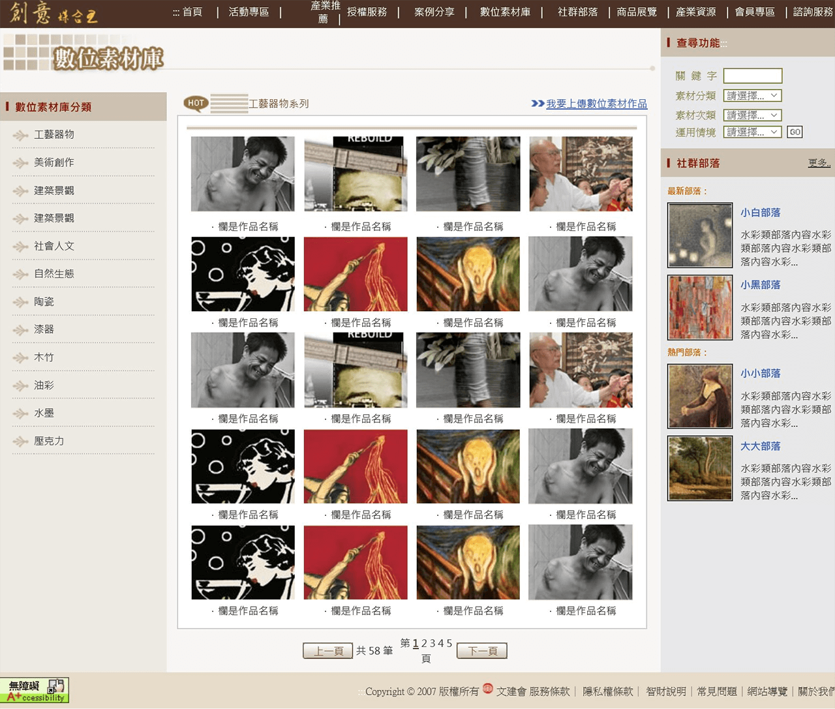Open 智財說明 footer link

point(665,691)
